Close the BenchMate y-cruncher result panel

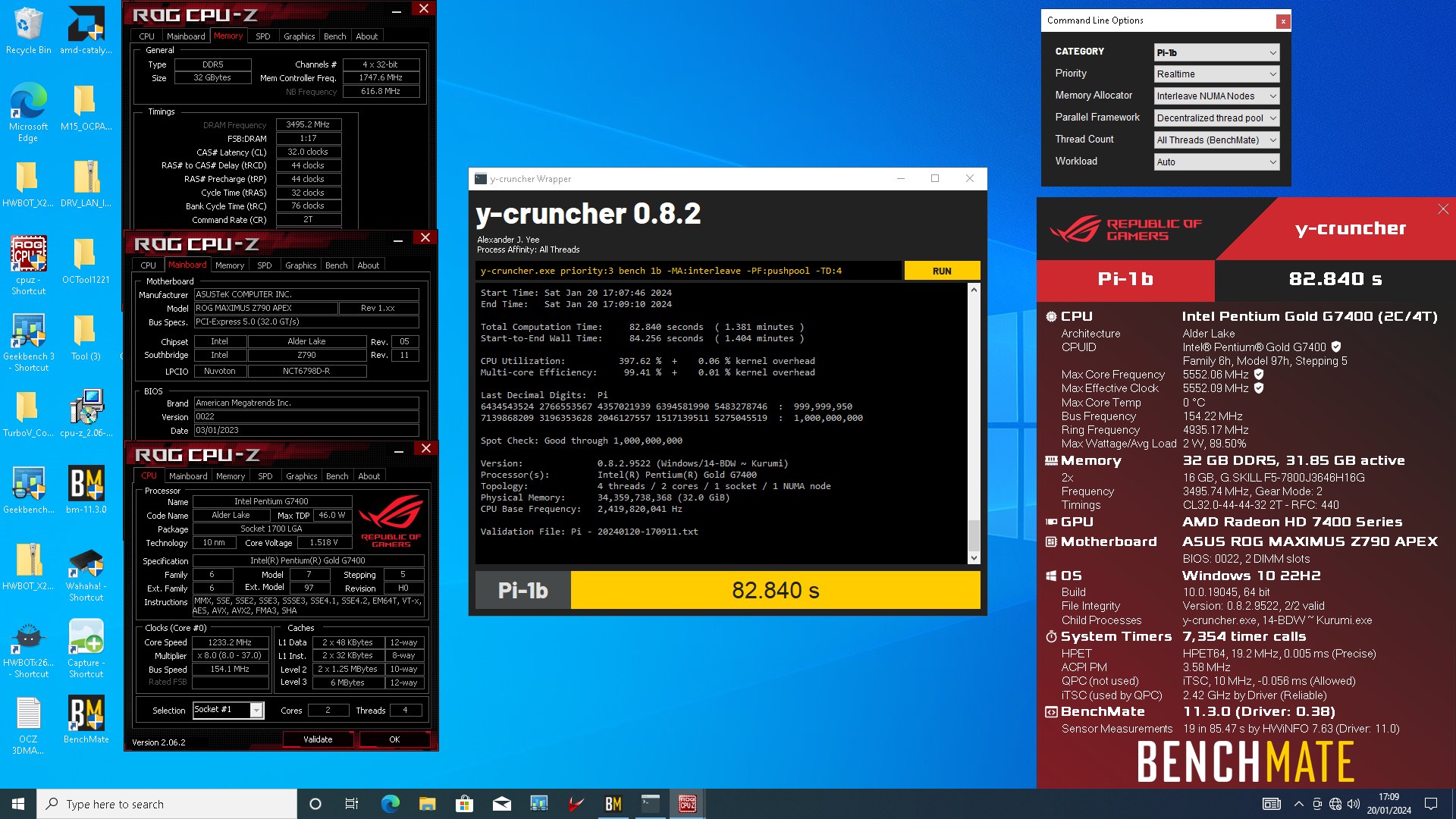pyautogui.click(x=1443, y=209)
